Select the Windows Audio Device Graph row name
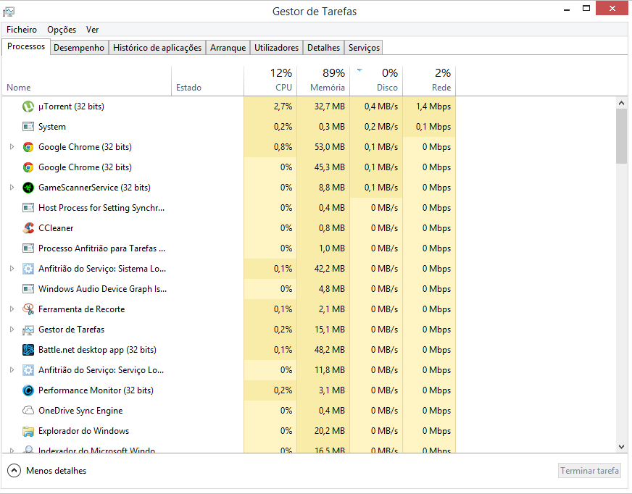This screenshot has width=632, height=494. pyautogui.click(x=102, y=289)
